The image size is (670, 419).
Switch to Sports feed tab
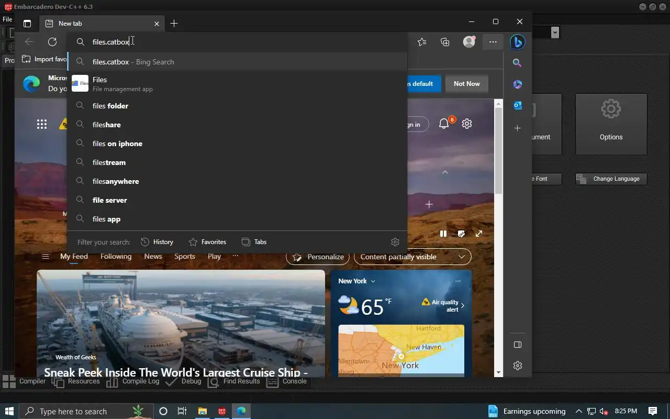[185, 257]
